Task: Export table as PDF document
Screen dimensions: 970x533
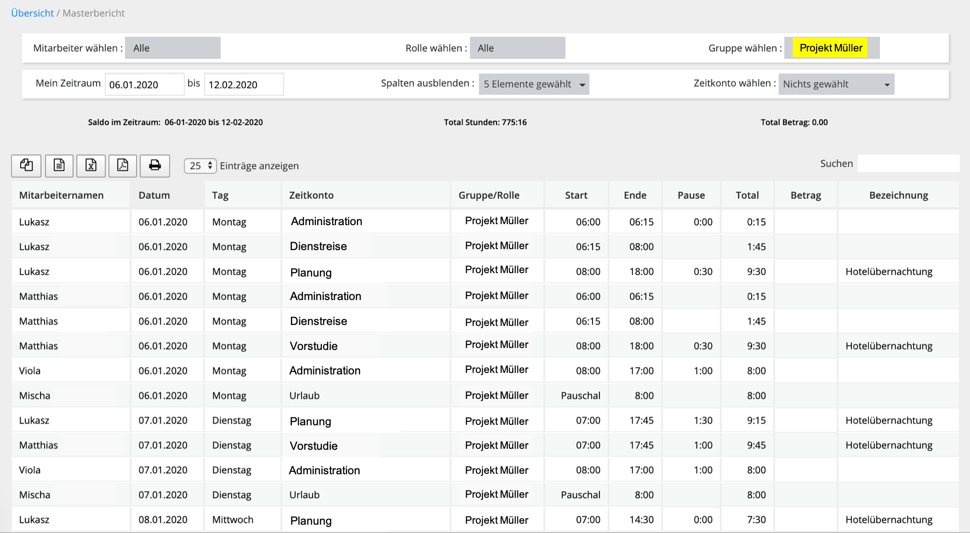Action: point(122,165)
